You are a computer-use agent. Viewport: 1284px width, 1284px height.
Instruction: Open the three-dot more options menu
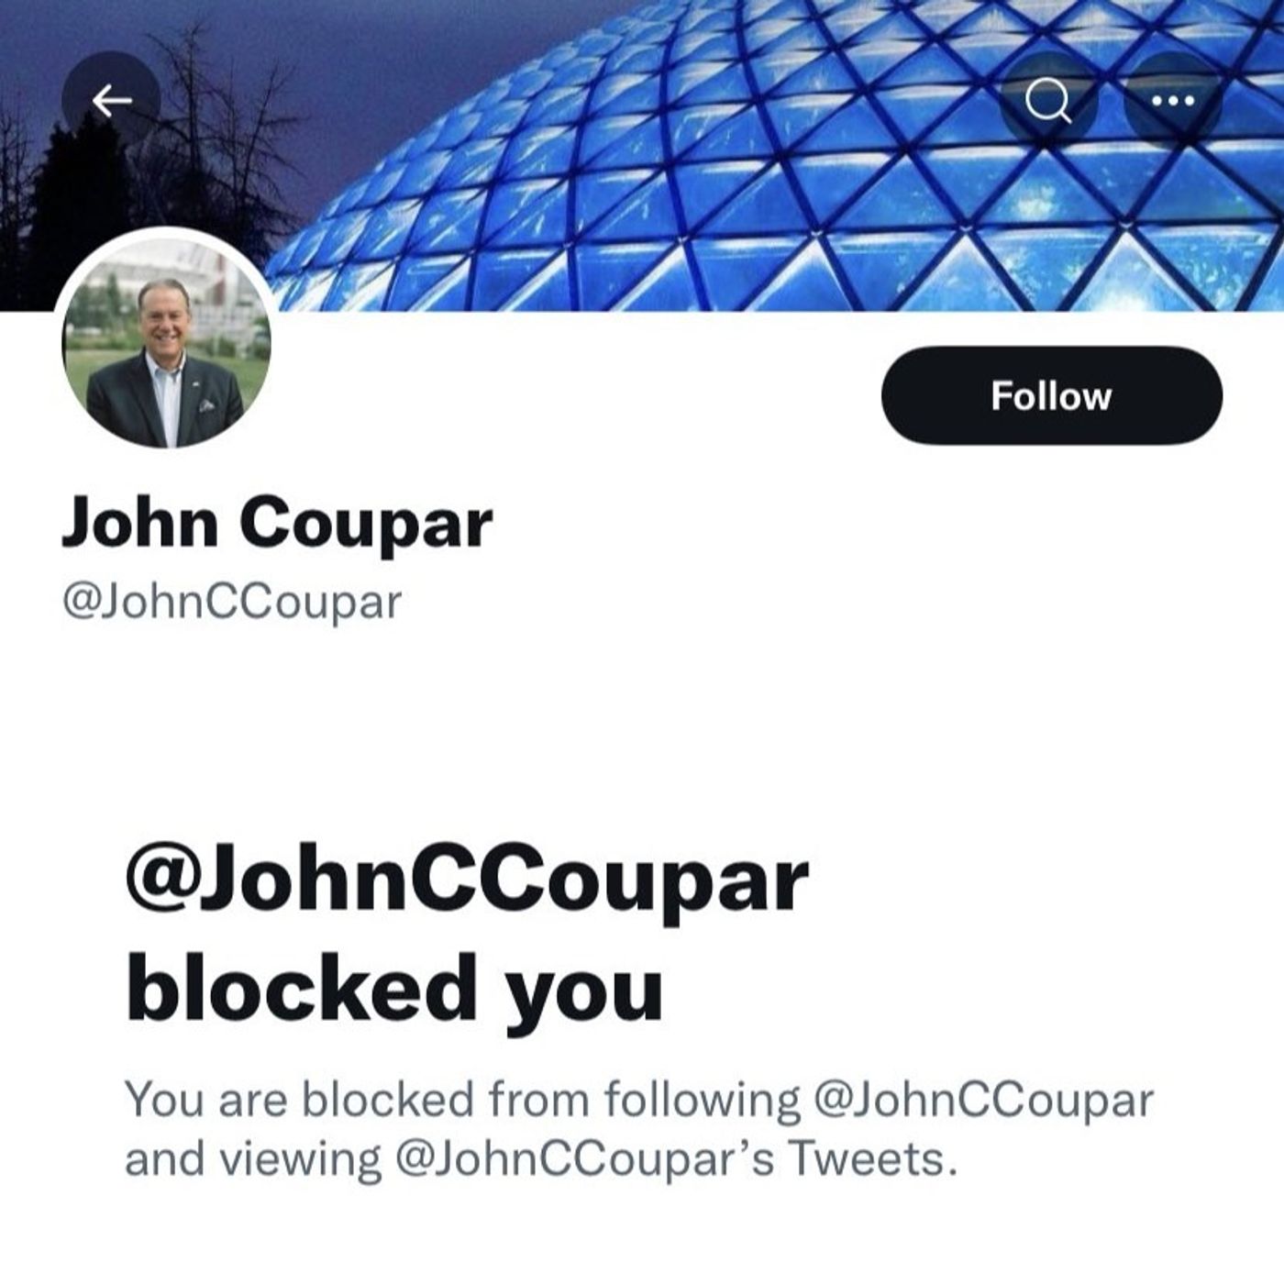[x=1172, y=100]
